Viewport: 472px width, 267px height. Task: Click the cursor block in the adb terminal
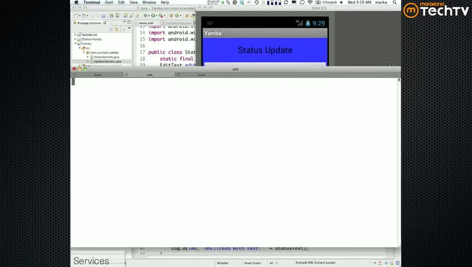pyautogui.click(x=73, y=81)
